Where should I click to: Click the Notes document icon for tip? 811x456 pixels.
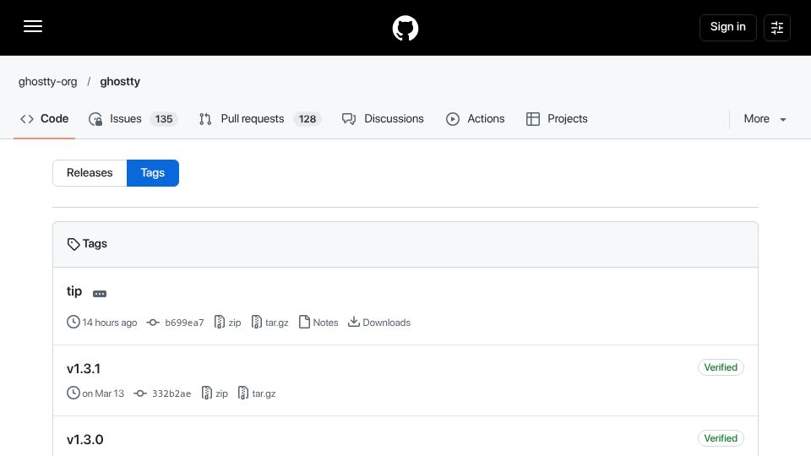coord(305,322)
